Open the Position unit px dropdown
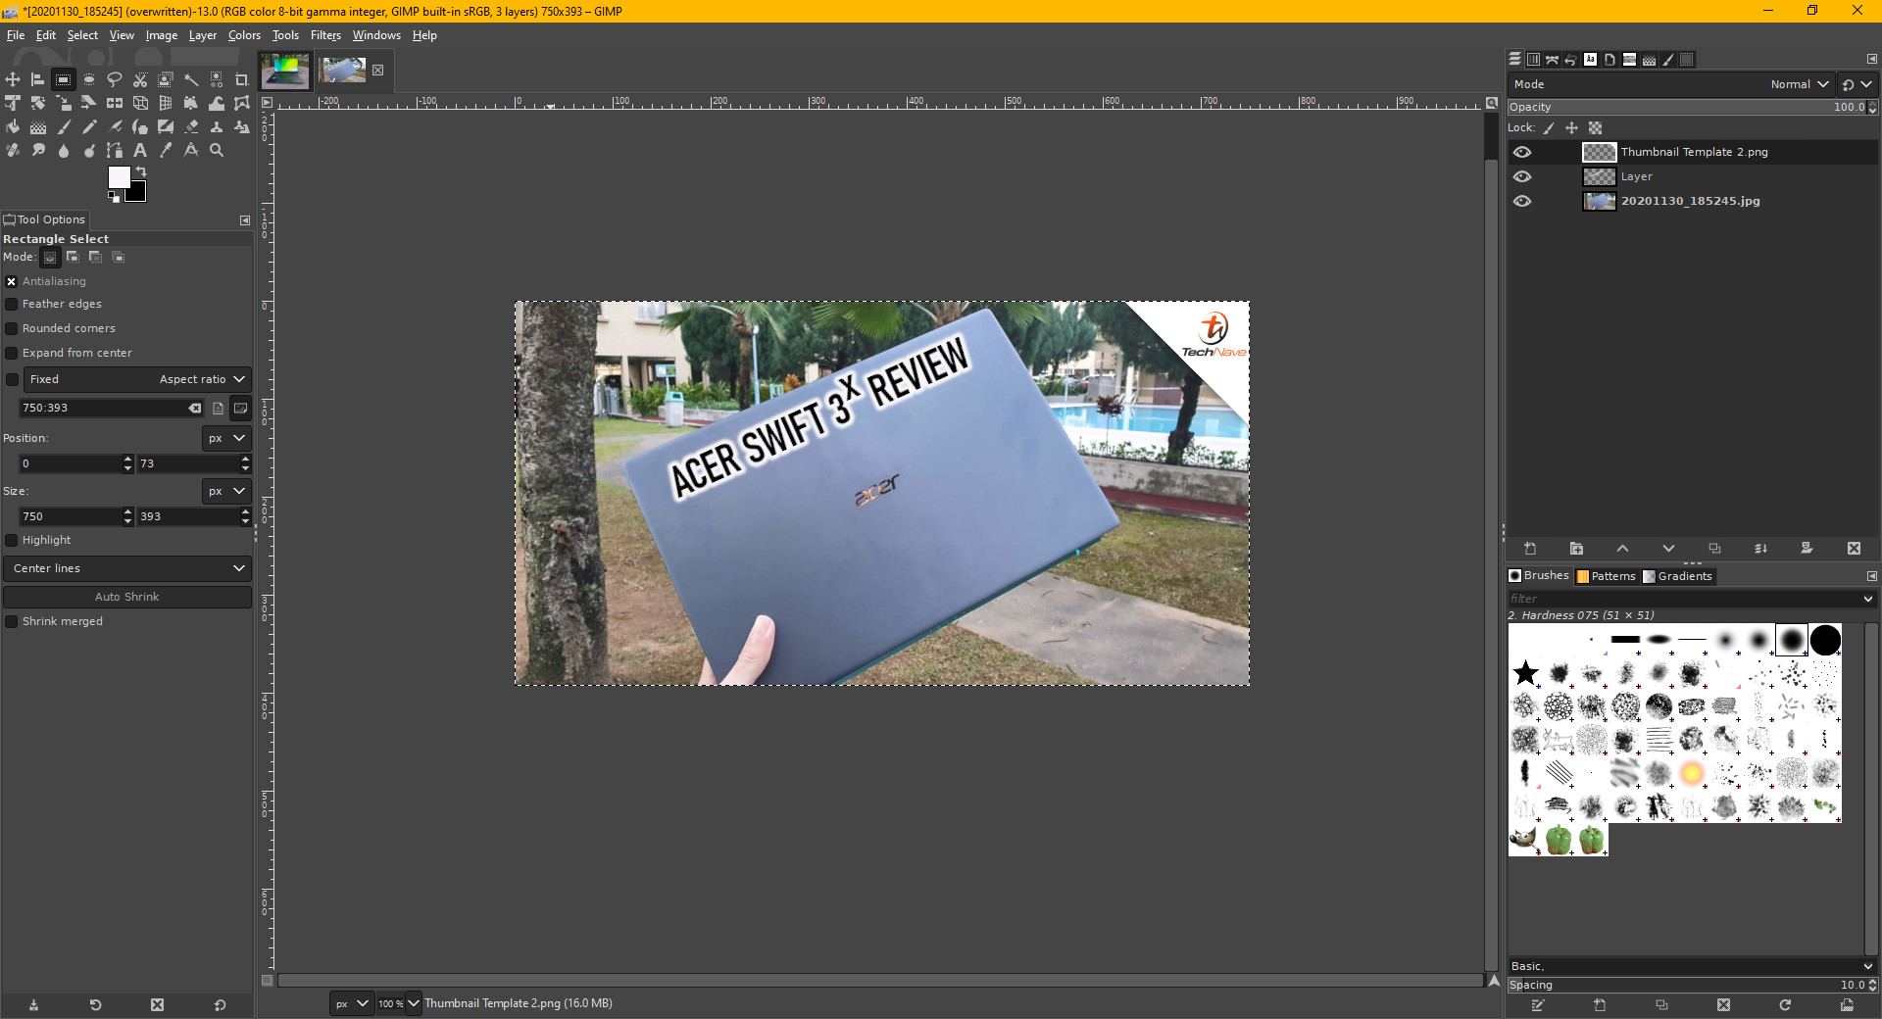1882x1019 pixels. 226,438
